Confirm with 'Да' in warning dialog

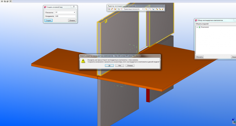tap(109, 66)
